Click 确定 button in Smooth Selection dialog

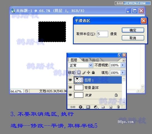[133, 30]
